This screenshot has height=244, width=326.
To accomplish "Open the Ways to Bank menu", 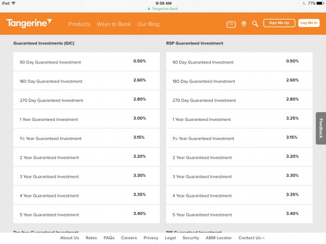I will tap(114, 24).
